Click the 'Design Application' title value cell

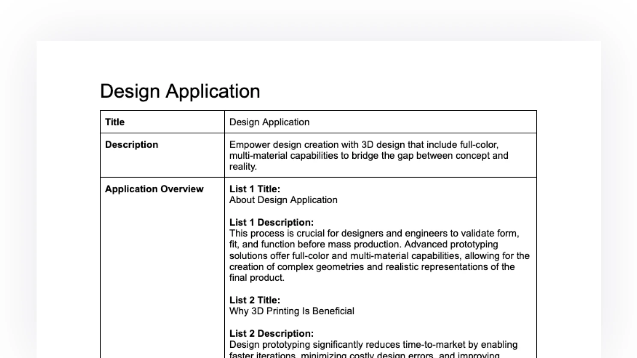(381, 122)
